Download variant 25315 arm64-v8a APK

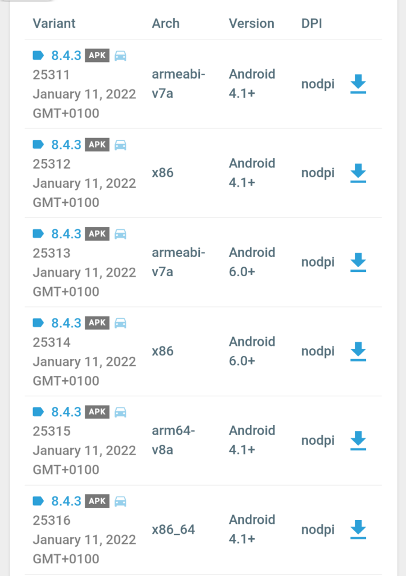(358, 441)
